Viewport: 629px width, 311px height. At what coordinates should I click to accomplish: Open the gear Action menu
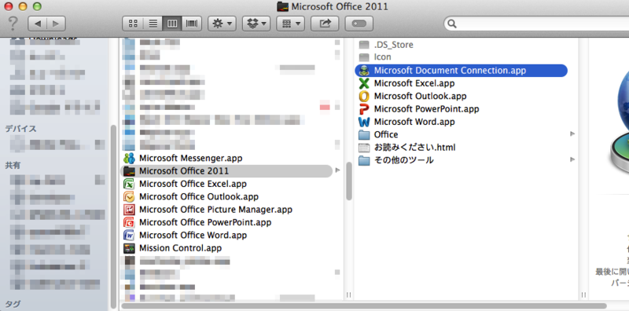pos(222,24)
